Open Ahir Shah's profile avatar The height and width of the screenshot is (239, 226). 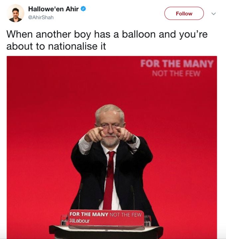pos(15,13)
